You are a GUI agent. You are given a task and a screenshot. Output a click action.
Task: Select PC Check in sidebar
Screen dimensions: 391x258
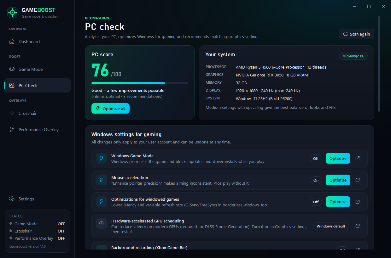[37, 85]
